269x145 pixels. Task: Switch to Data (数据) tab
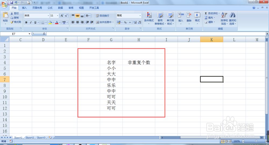point(60,8)
